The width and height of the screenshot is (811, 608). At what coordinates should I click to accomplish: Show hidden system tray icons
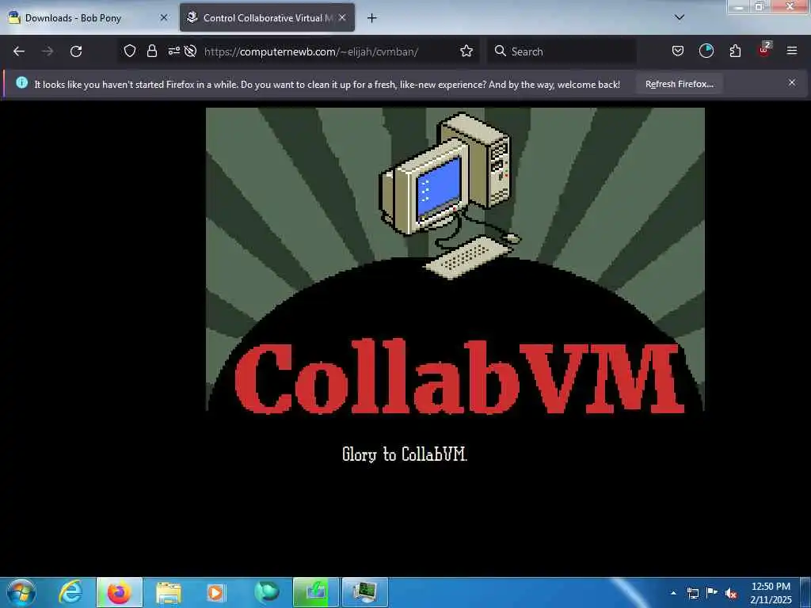673,593
